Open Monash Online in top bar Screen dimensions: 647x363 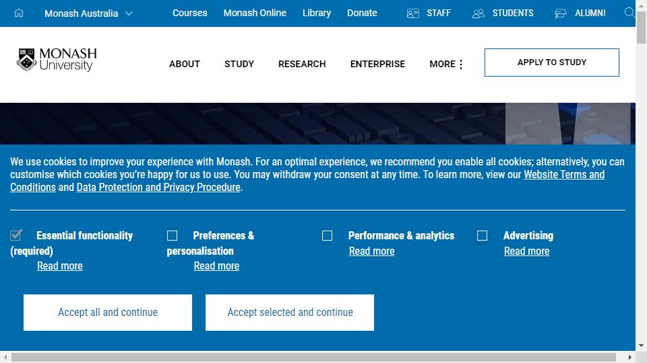tap(255, 13)
